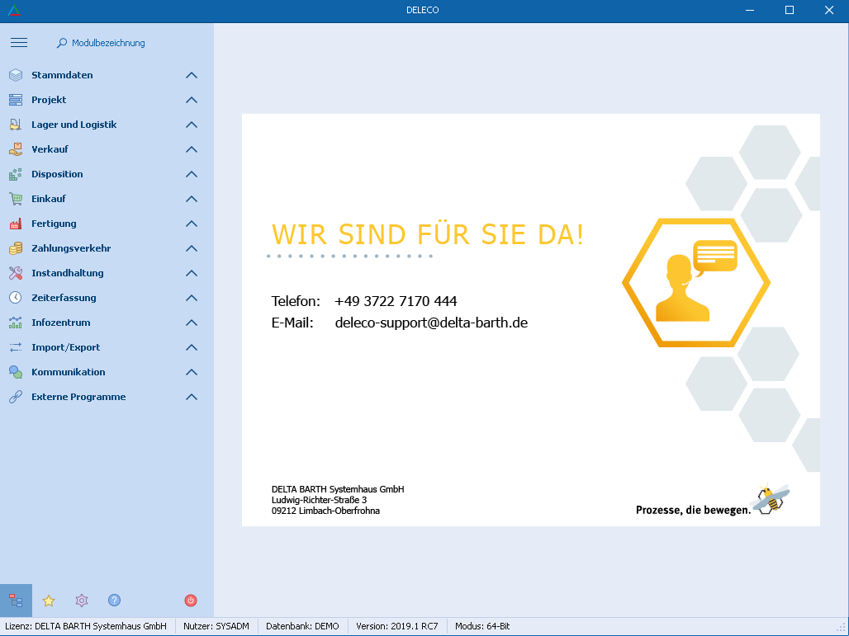Click the Stammdaten layers icon

(16, 75)
